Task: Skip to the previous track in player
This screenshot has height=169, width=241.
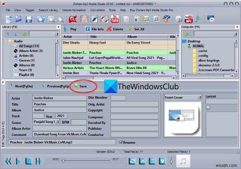Action: coord(9,161)
